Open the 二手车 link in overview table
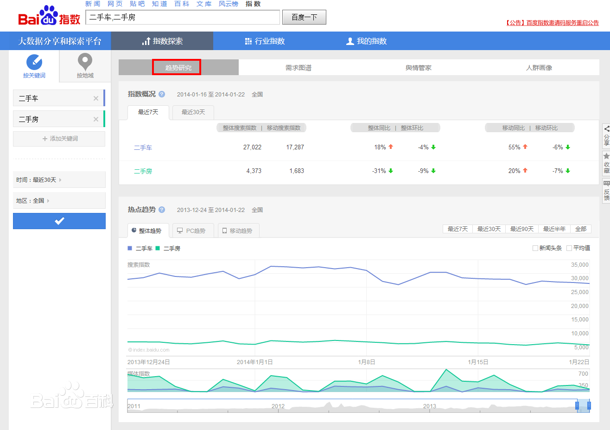 143,148
